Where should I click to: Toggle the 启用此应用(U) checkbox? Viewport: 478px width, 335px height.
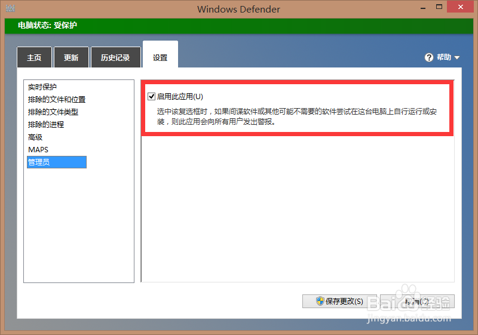pos(152,97)
